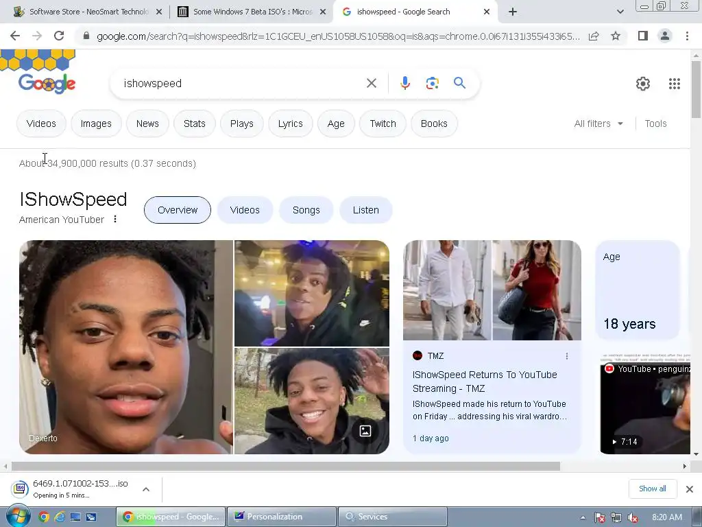The image size is (702, 527).
Task: Open the volume icon in the tray
Action: pyautogui.click(x=633, y=517)
